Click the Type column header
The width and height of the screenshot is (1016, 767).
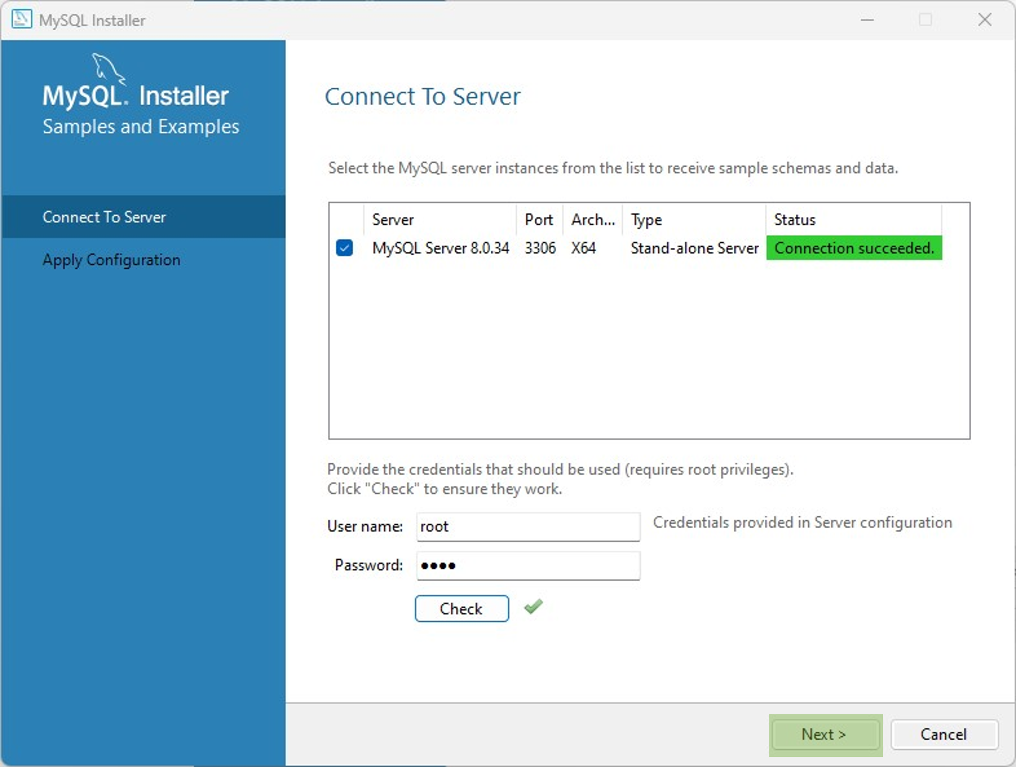pos(646,220)
